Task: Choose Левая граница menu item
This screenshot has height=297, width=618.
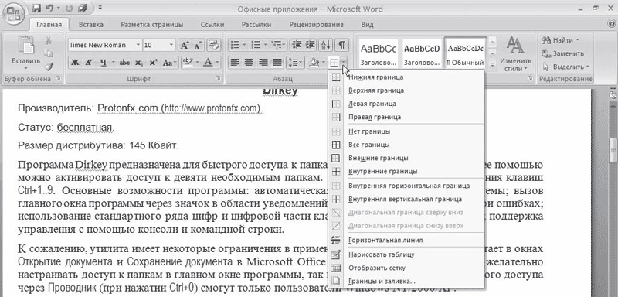Action: point(406,104)
